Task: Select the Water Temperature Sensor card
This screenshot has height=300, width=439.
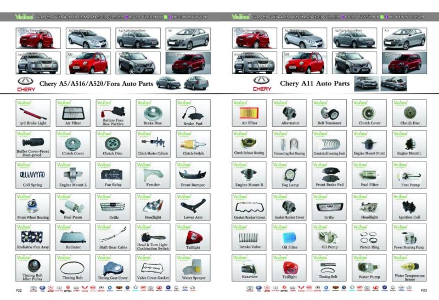Action: (409, 268)
